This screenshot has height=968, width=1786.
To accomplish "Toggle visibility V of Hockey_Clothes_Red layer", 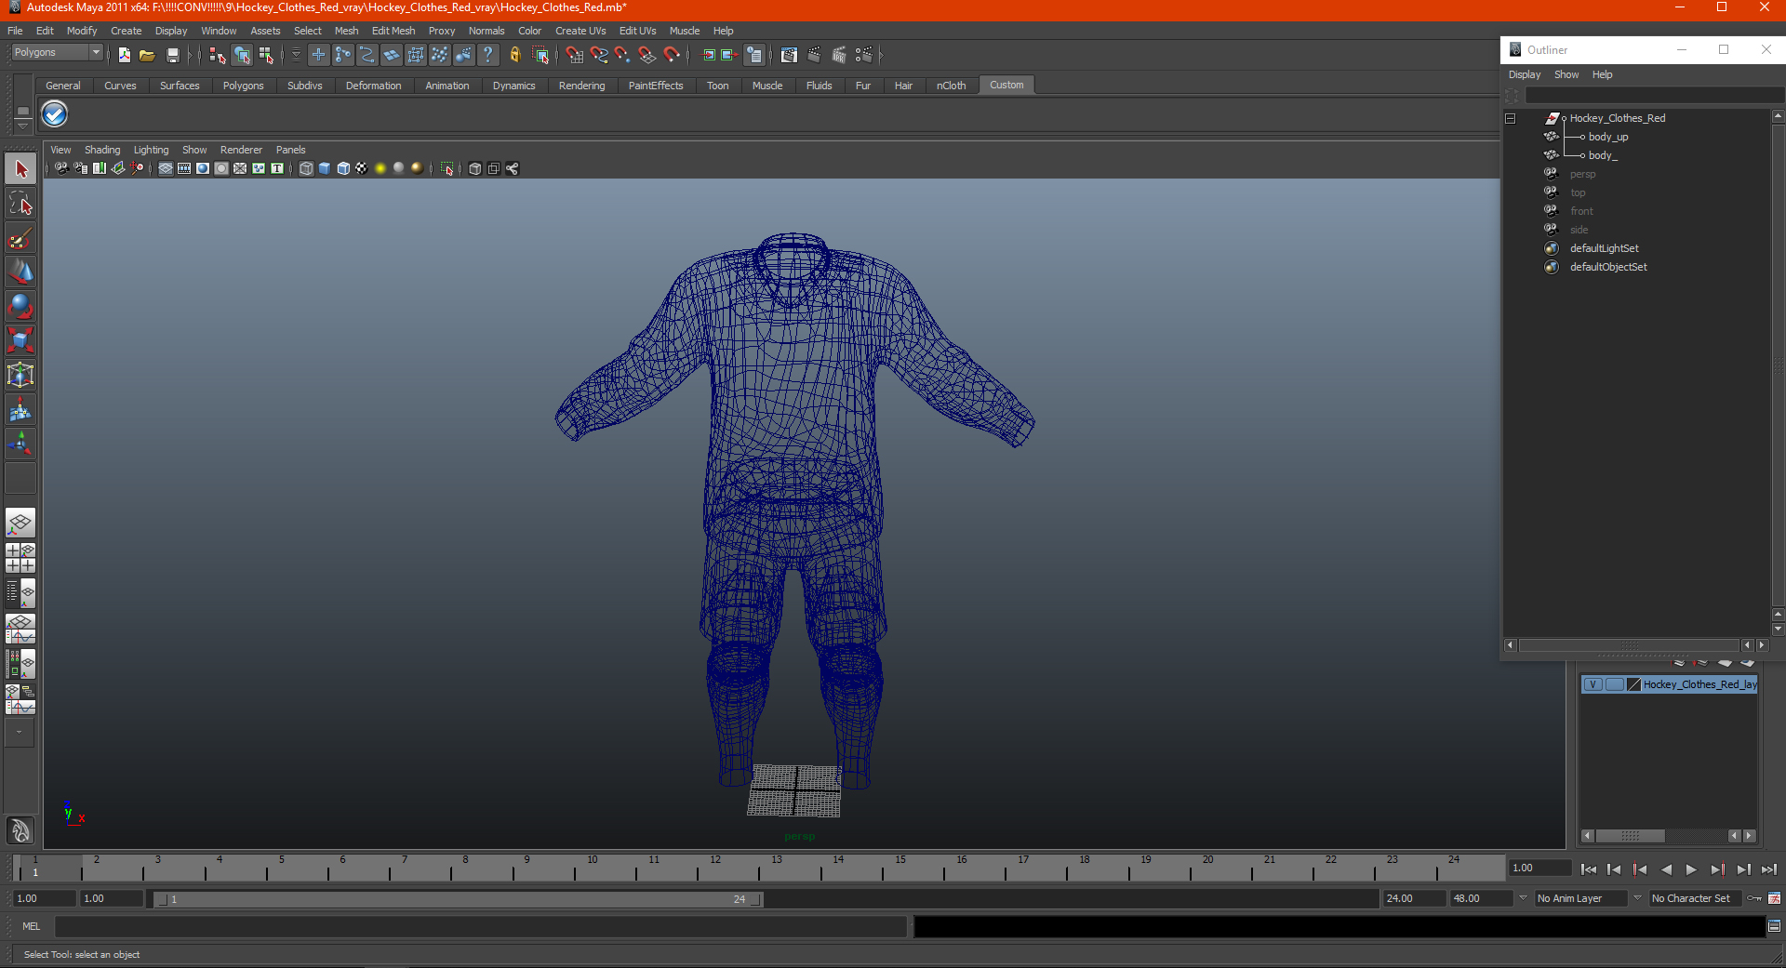I will 1593,684.
